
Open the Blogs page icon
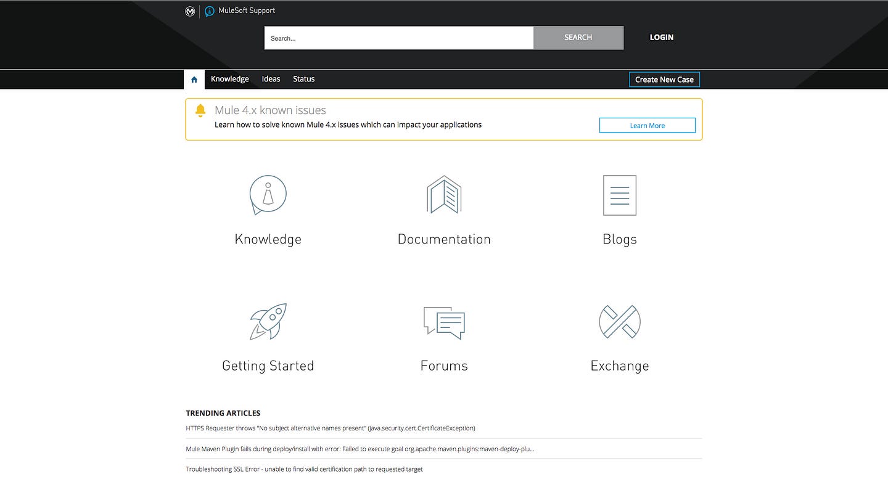tap(620, 195)
